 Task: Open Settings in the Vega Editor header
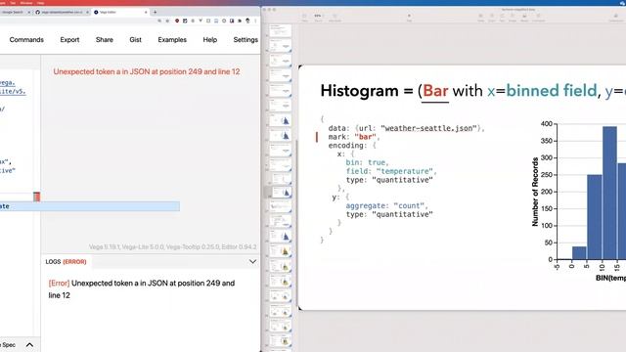(246, 40)
